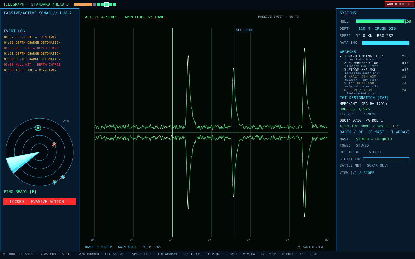The width and height of the screenshot is (415, 259).
Task: Click log entry '04:58 DEPTH CHARGE DETONATION'
Action: coord(32,54)
